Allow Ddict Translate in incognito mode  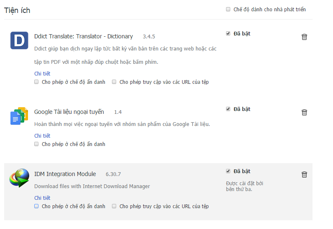tap(37, 82)
